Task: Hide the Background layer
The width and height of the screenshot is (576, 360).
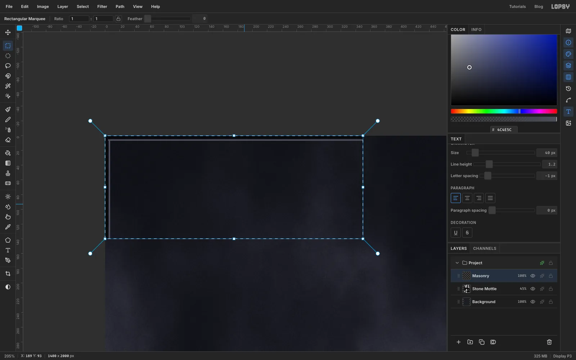Action: [533, 302]
